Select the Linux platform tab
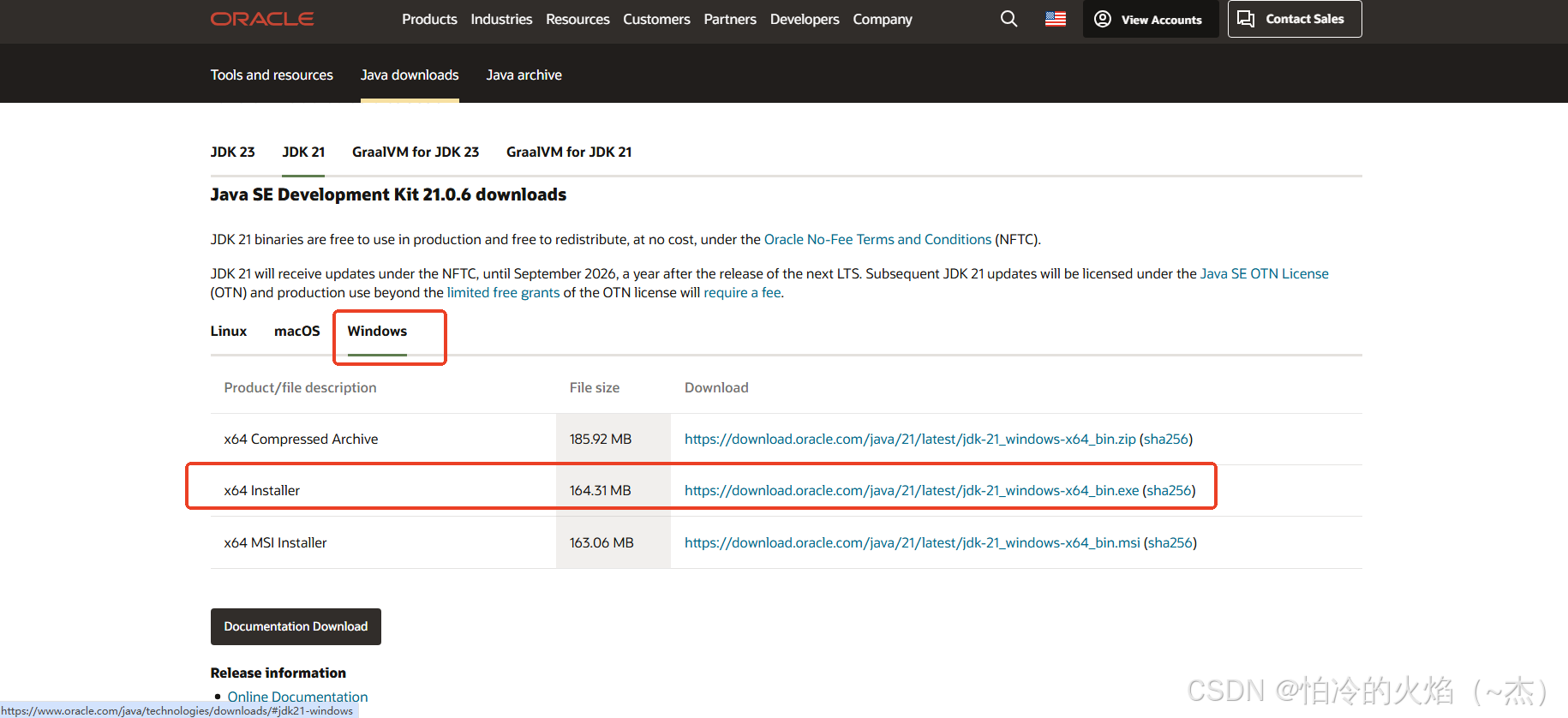 pos(229,331)
